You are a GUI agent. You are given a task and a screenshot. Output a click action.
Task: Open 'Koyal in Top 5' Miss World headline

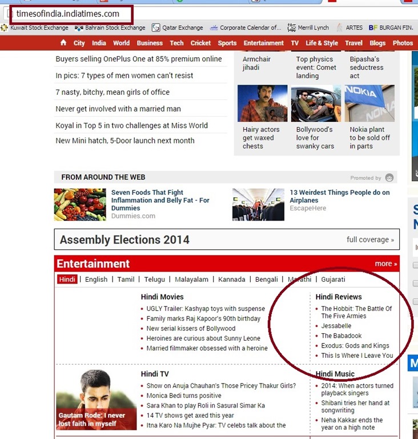coord(131,125)
